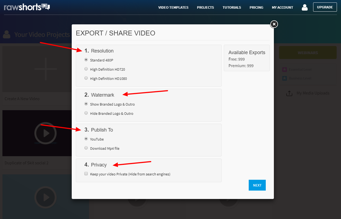Click the My Media Uploads upload icon

tap(289, 93)
